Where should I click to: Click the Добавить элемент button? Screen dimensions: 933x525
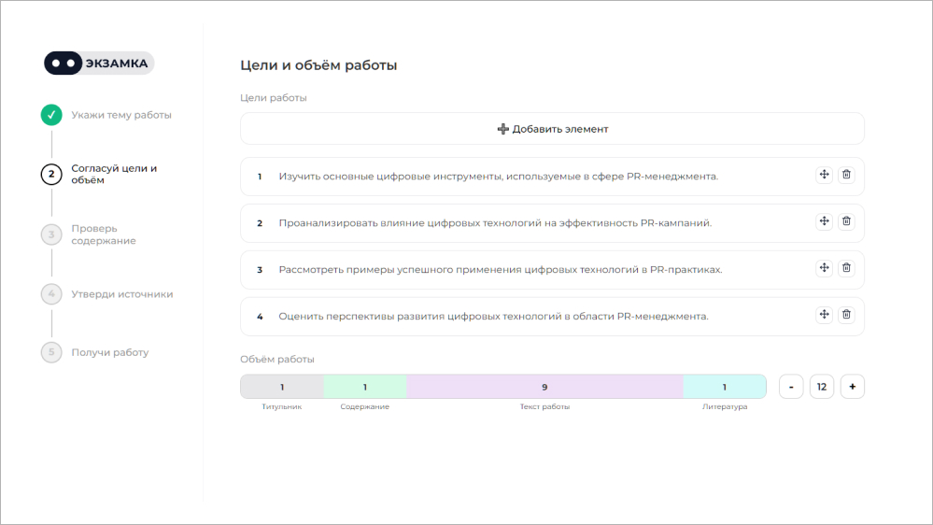pos(552,129)
